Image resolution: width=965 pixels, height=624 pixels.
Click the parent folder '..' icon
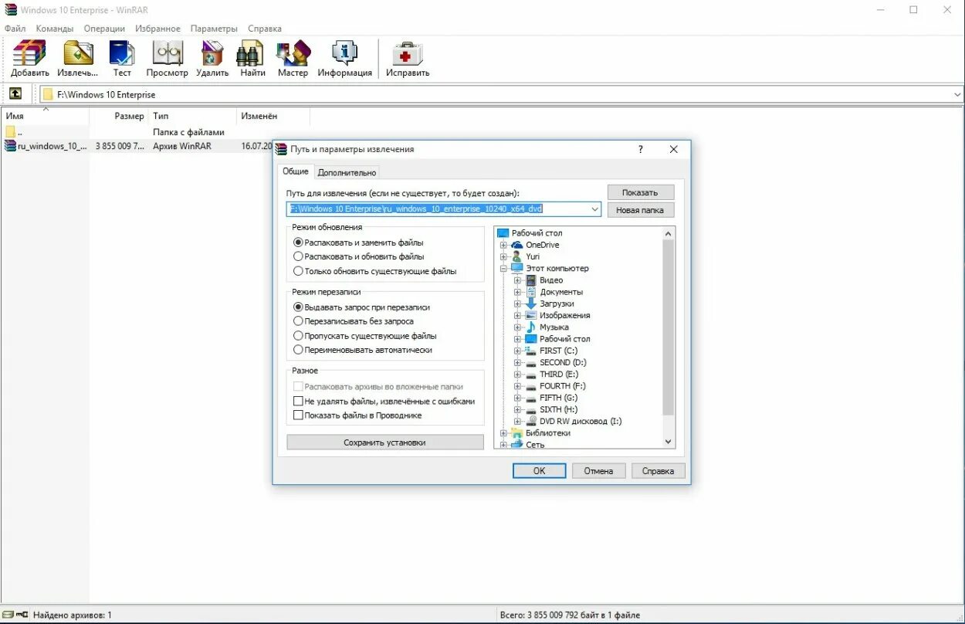click(x=10, y=132)
